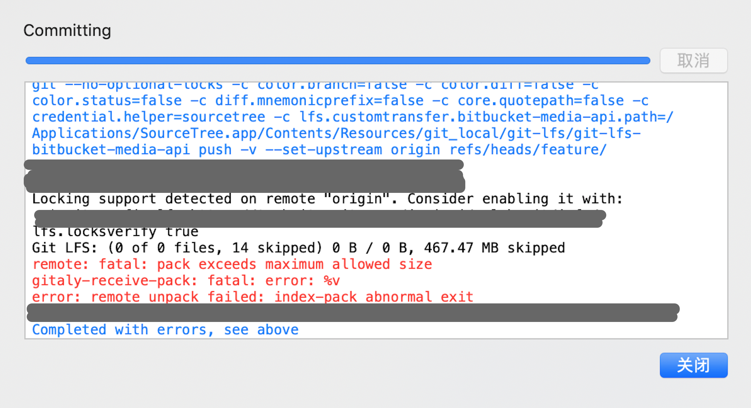Click the "color.status=false" option in the command

pos(107,100)
